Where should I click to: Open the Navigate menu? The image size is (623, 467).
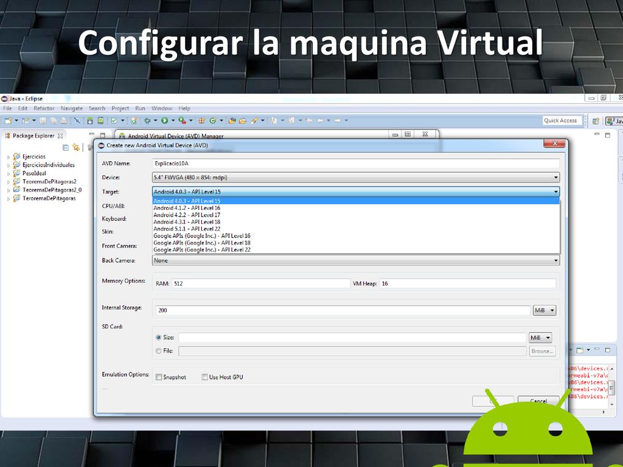pyautogui.click(x=72, y=108)
